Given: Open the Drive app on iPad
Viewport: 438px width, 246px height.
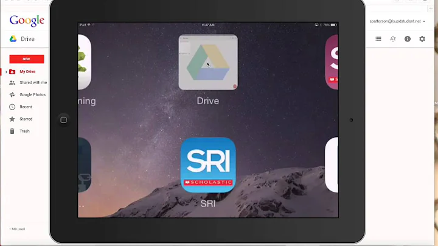Looking at the screenshot, I should 208,62.
